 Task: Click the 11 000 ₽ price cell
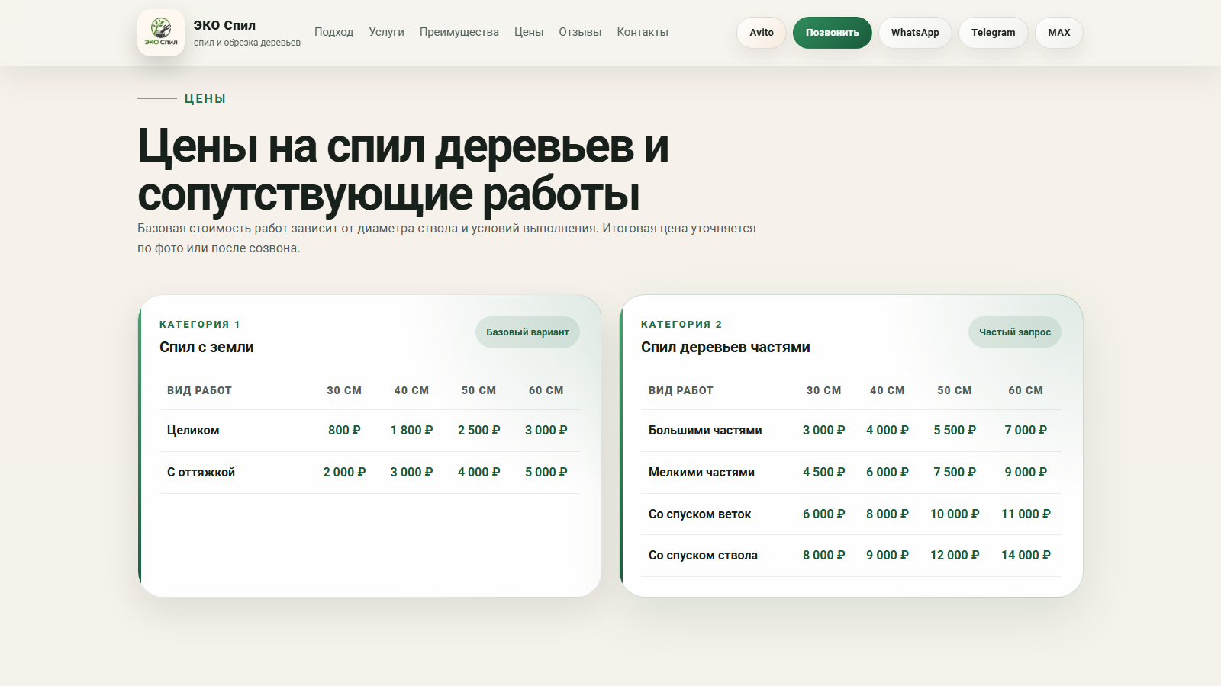1026,514
